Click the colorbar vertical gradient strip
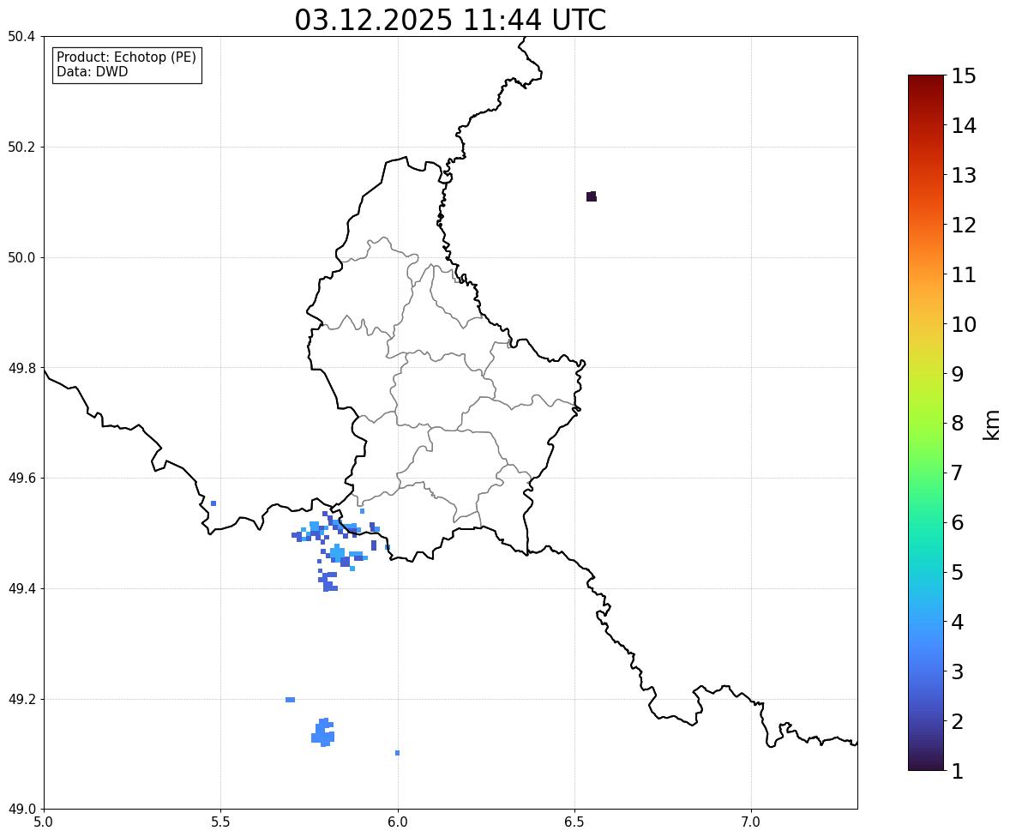 coord(926,423)
